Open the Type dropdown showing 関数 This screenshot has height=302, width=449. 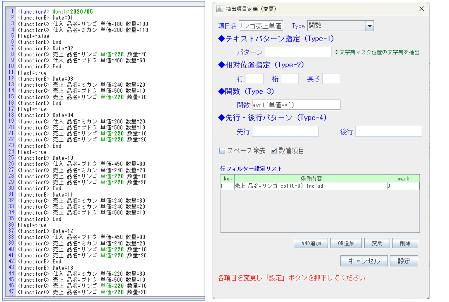pos(369,26)
